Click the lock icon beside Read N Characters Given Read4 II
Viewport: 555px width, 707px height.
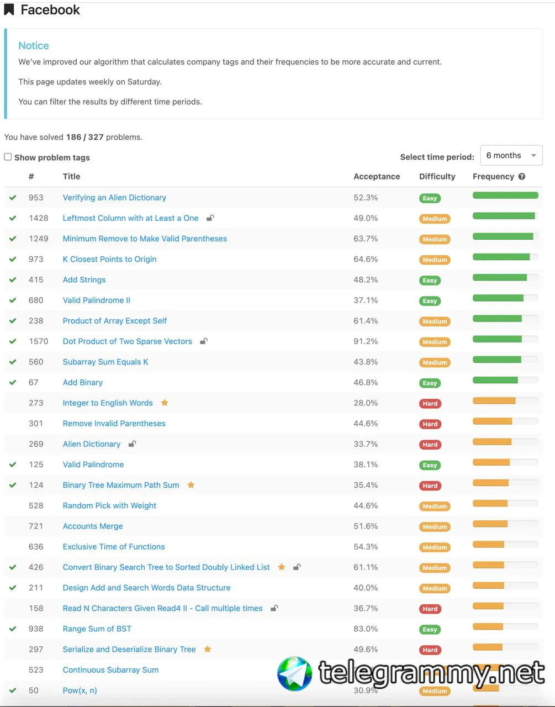click(274, 608)
